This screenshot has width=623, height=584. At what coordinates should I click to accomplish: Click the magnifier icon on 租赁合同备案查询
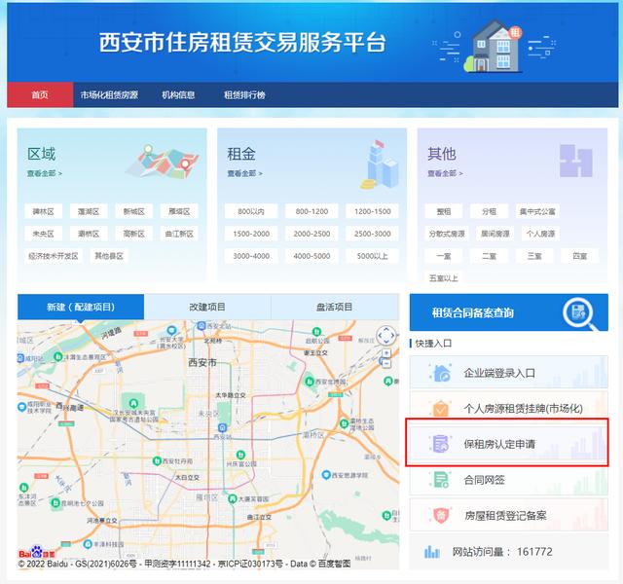pyautogui.click(x=580, y=313)
